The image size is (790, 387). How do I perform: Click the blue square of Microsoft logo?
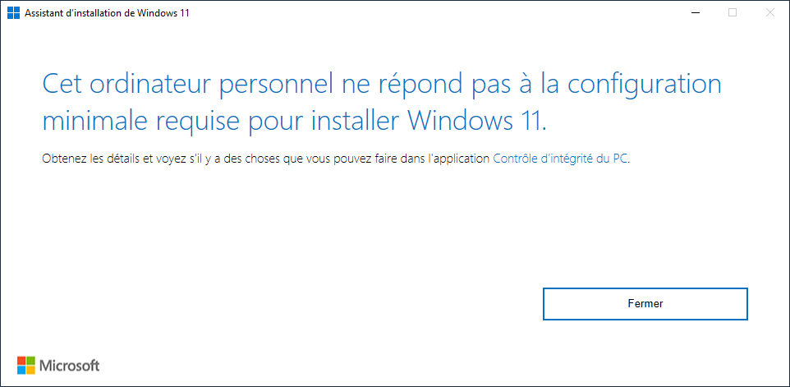pos(21,370)
